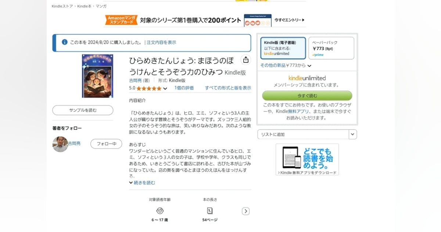Expand その他の新品￥773から options

[286, 66]
